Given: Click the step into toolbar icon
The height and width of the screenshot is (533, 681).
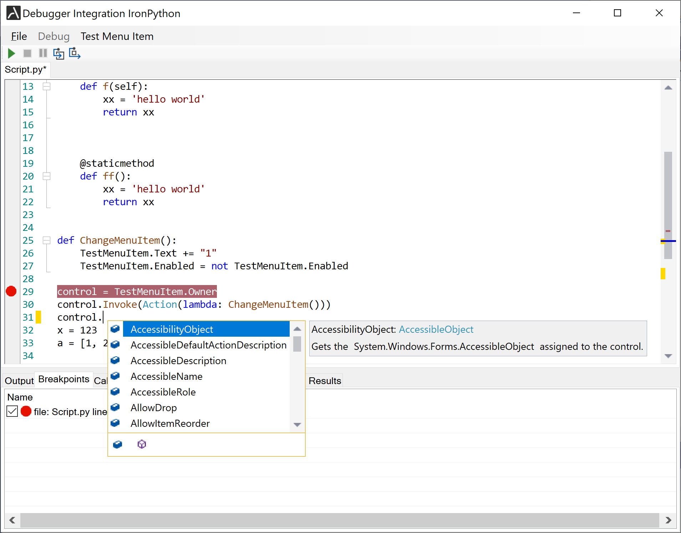Looking at the screenshot, I should pyautogui.click(x=59, y=53).
